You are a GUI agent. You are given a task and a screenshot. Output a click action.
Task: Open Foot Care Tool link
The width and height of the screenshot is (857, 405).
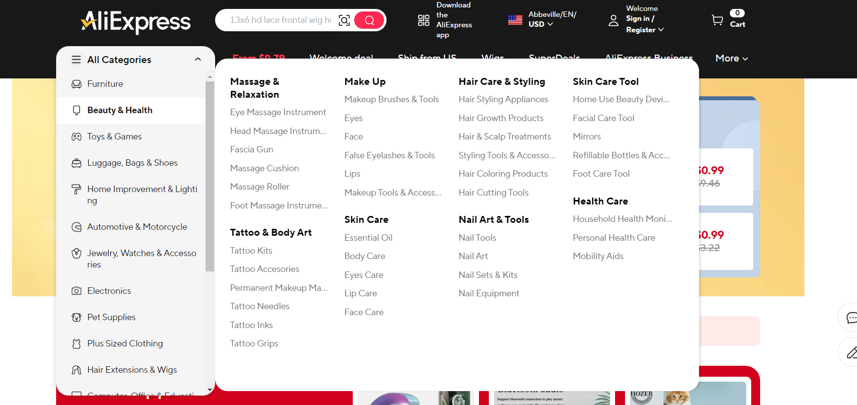tap(601, 174)
